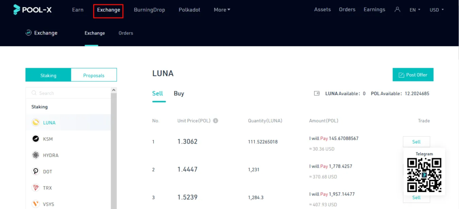Click the quantity 1,231

tap(254, 170)
